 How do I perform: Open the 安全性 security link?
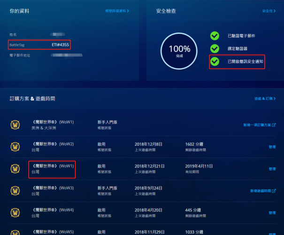[x=269, y=11]
